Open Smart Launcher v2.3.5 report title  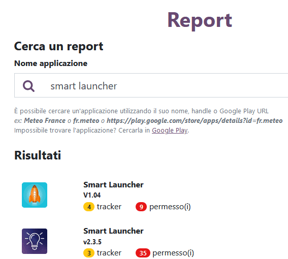[x=113, y=231]
